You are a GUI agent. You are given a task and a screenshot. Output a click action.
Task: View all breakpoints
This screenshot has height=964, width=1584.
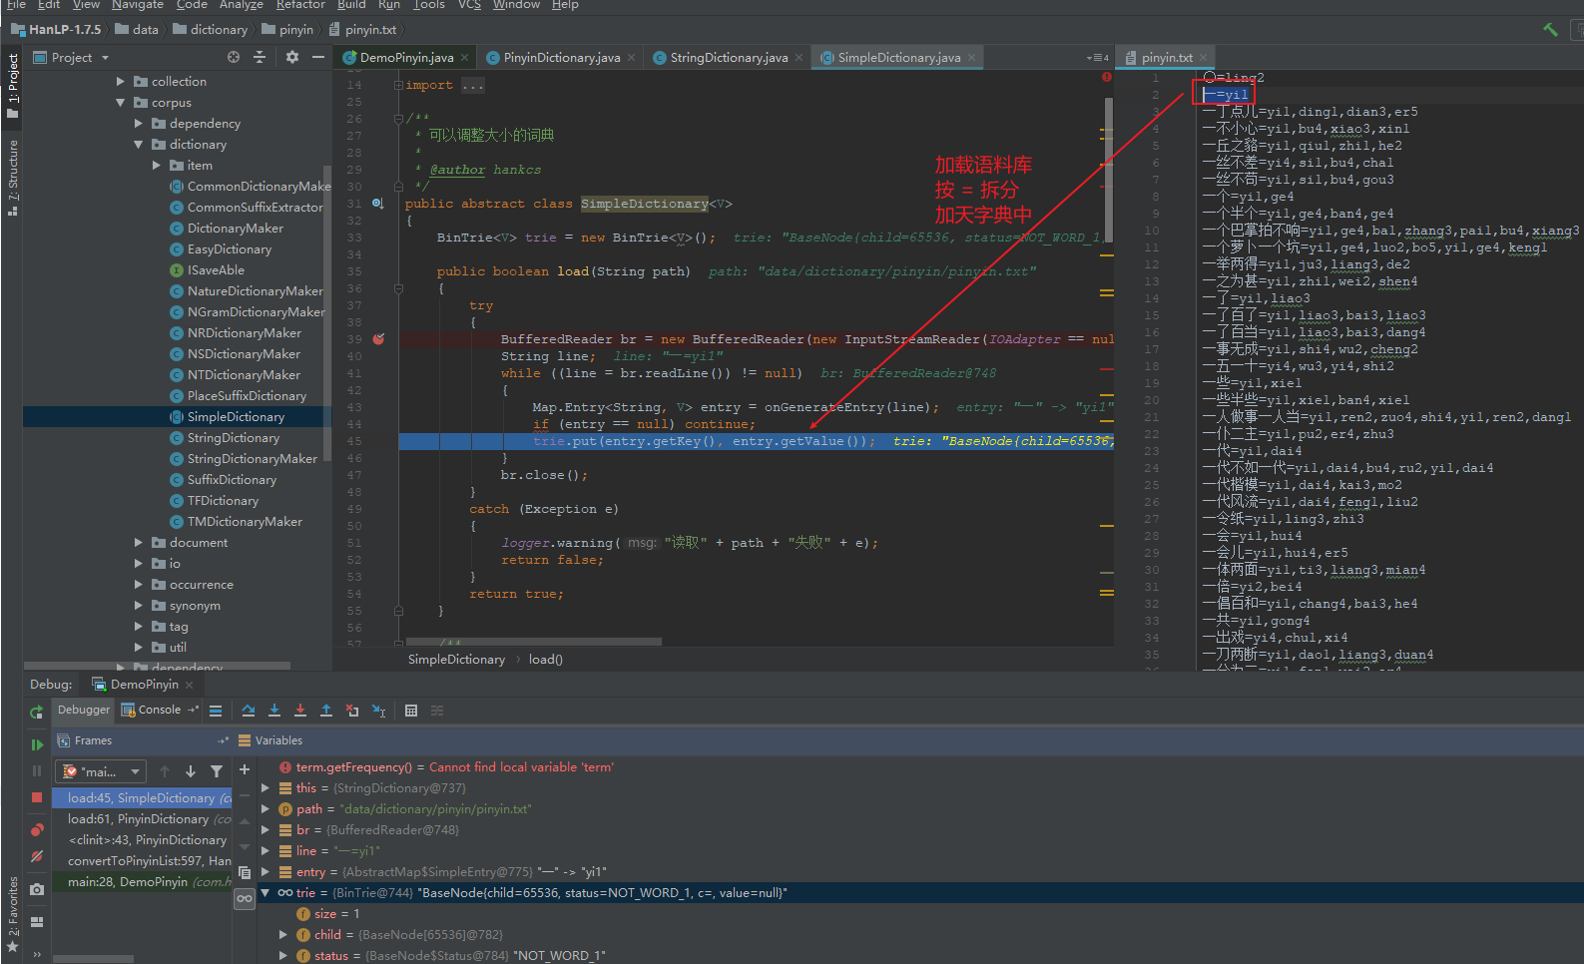(x=37, y=830)
